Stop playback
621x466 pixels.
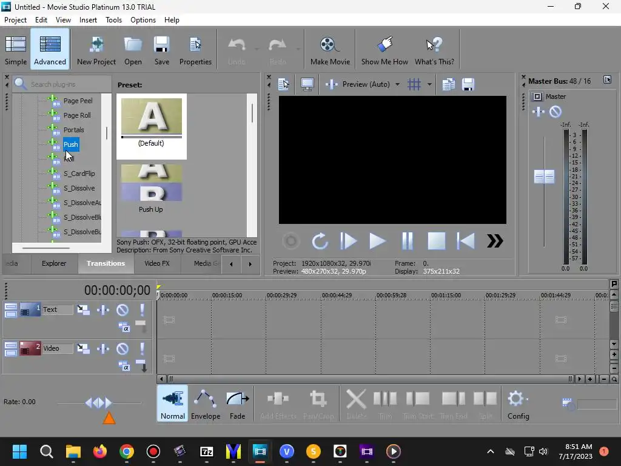click(437, 240)
